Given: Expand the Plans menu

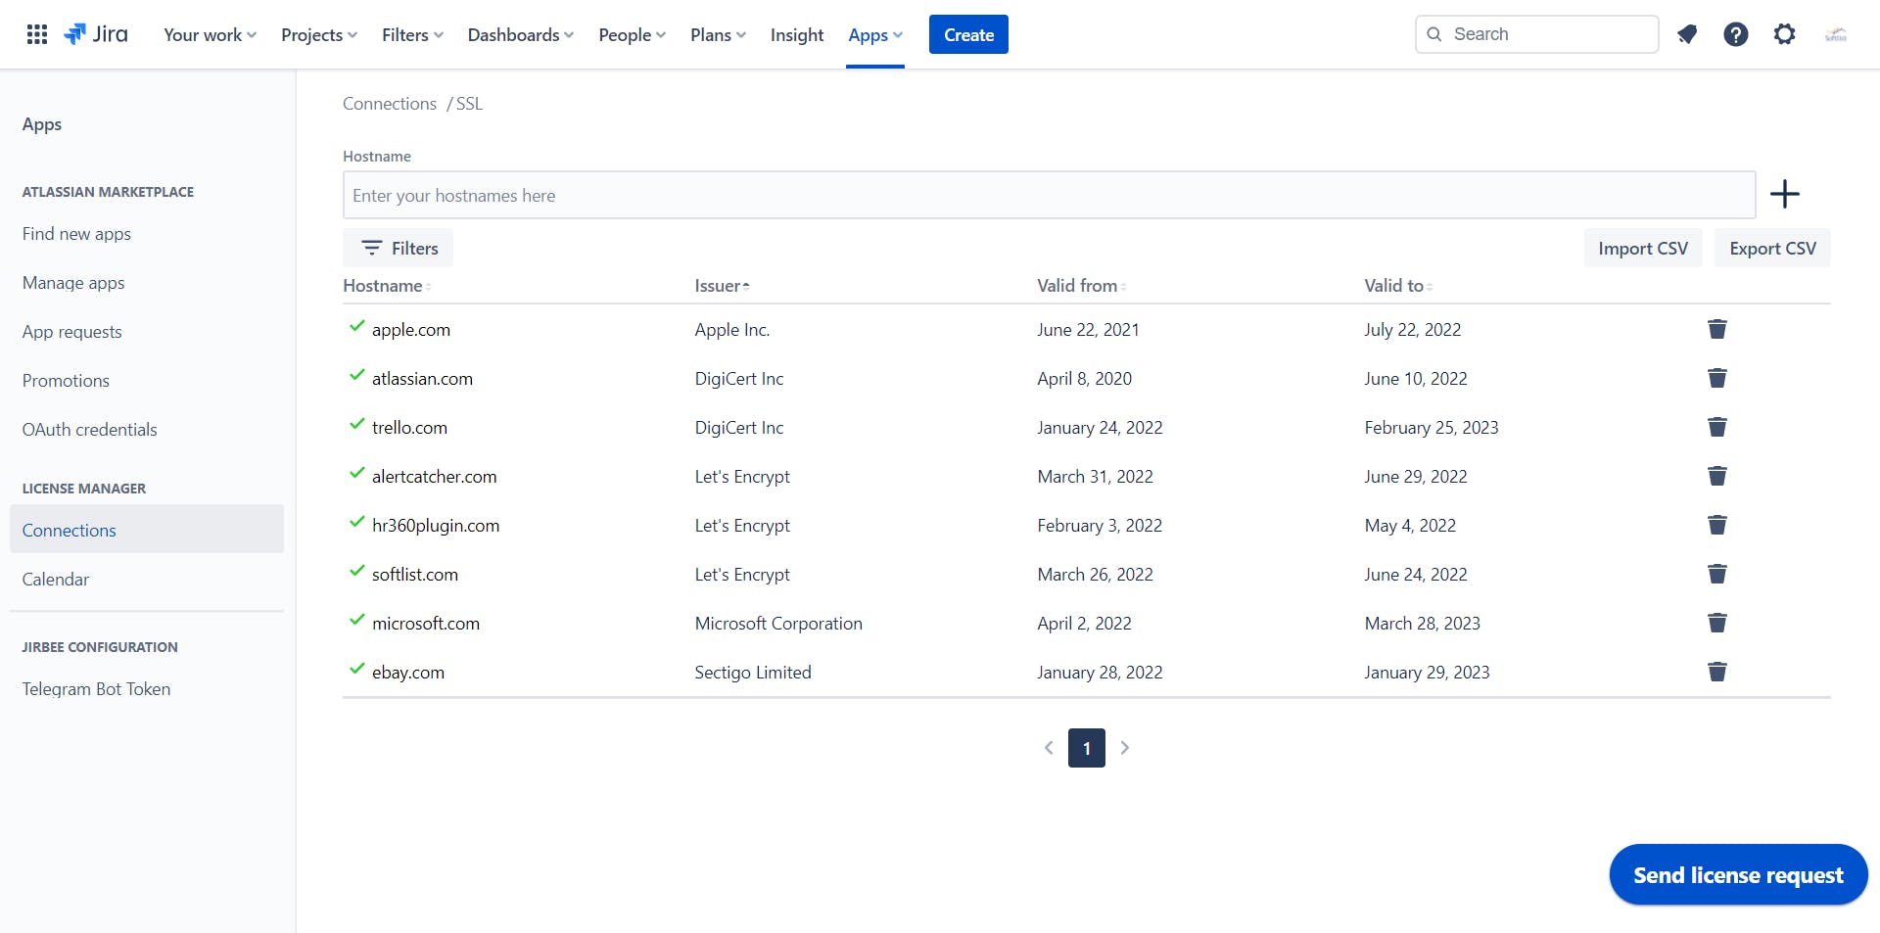Looking at the screenshot, I should 718,35.
